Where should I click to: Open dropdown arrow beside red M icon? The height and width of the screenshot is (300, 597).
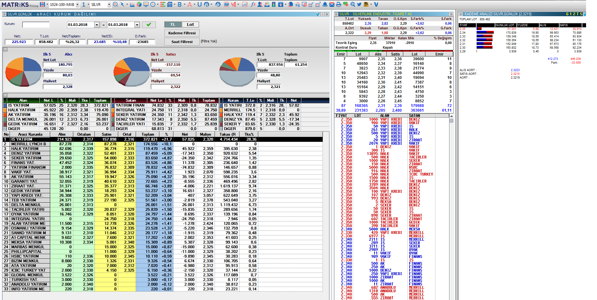coord(238,4)
